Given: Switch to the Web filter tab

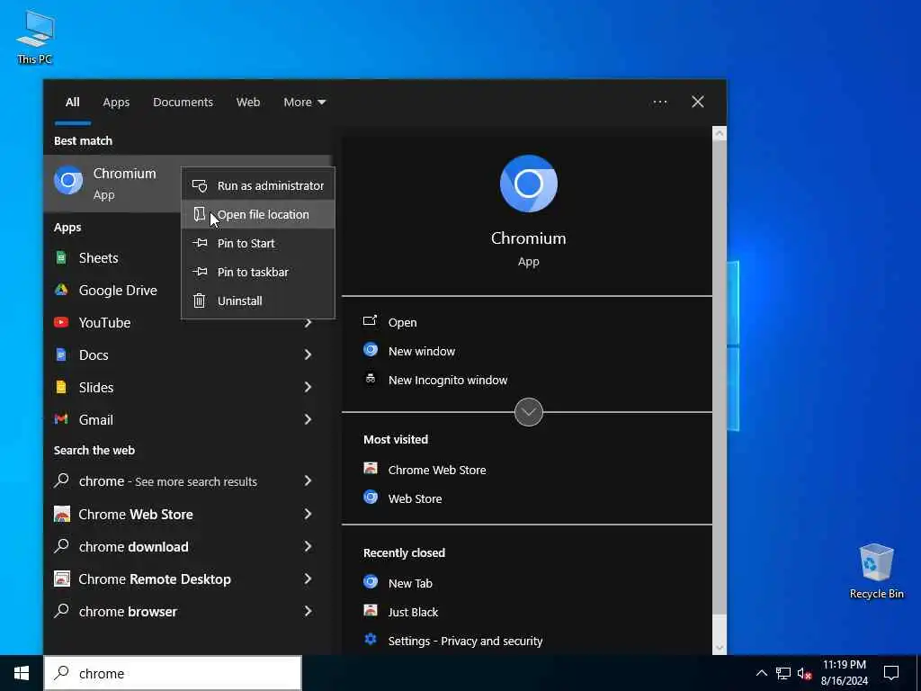Looking at the screenshot, I should click(248, 103).
